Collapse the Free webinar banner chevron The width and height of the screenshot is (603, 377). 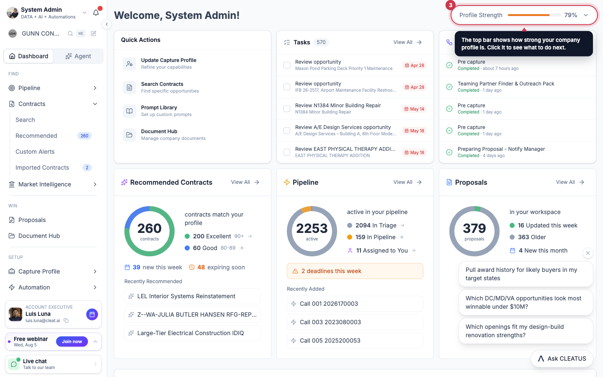[95, 342]
